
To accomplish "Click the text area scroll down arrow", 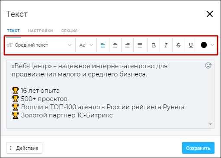I will tap(210, 124).
